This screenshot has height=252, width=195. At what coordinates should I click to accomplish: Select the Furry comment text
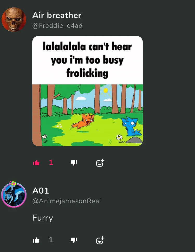(43, 218)
